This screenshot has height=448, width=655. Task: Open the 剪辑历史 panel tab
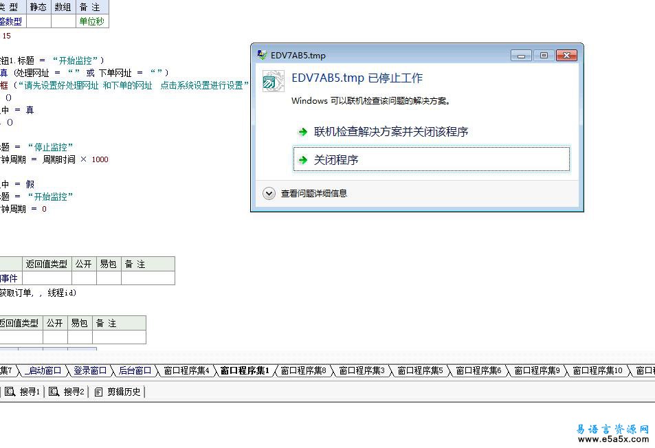point(118,392)
